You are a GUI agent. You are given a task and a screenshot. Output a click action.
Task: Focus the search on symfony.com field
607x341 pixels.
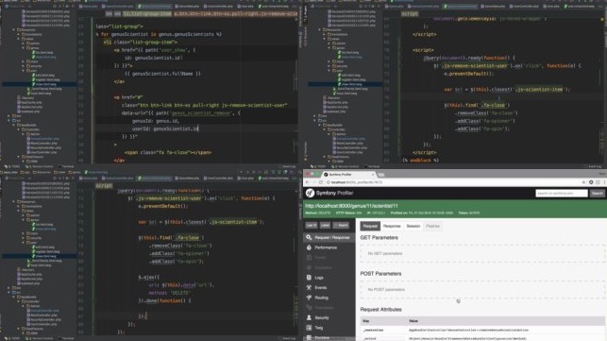point(562,193)
